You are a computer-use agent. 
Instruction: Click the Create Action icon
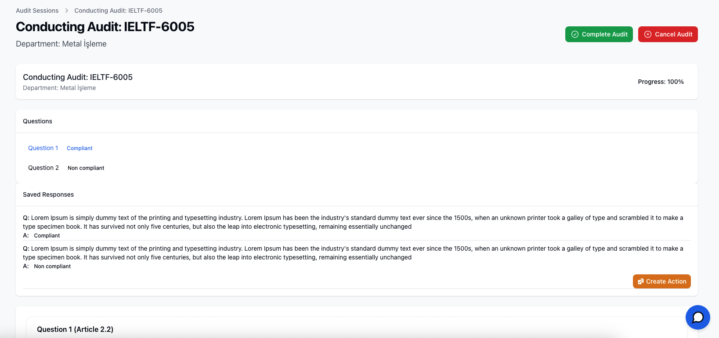(640, 281)
